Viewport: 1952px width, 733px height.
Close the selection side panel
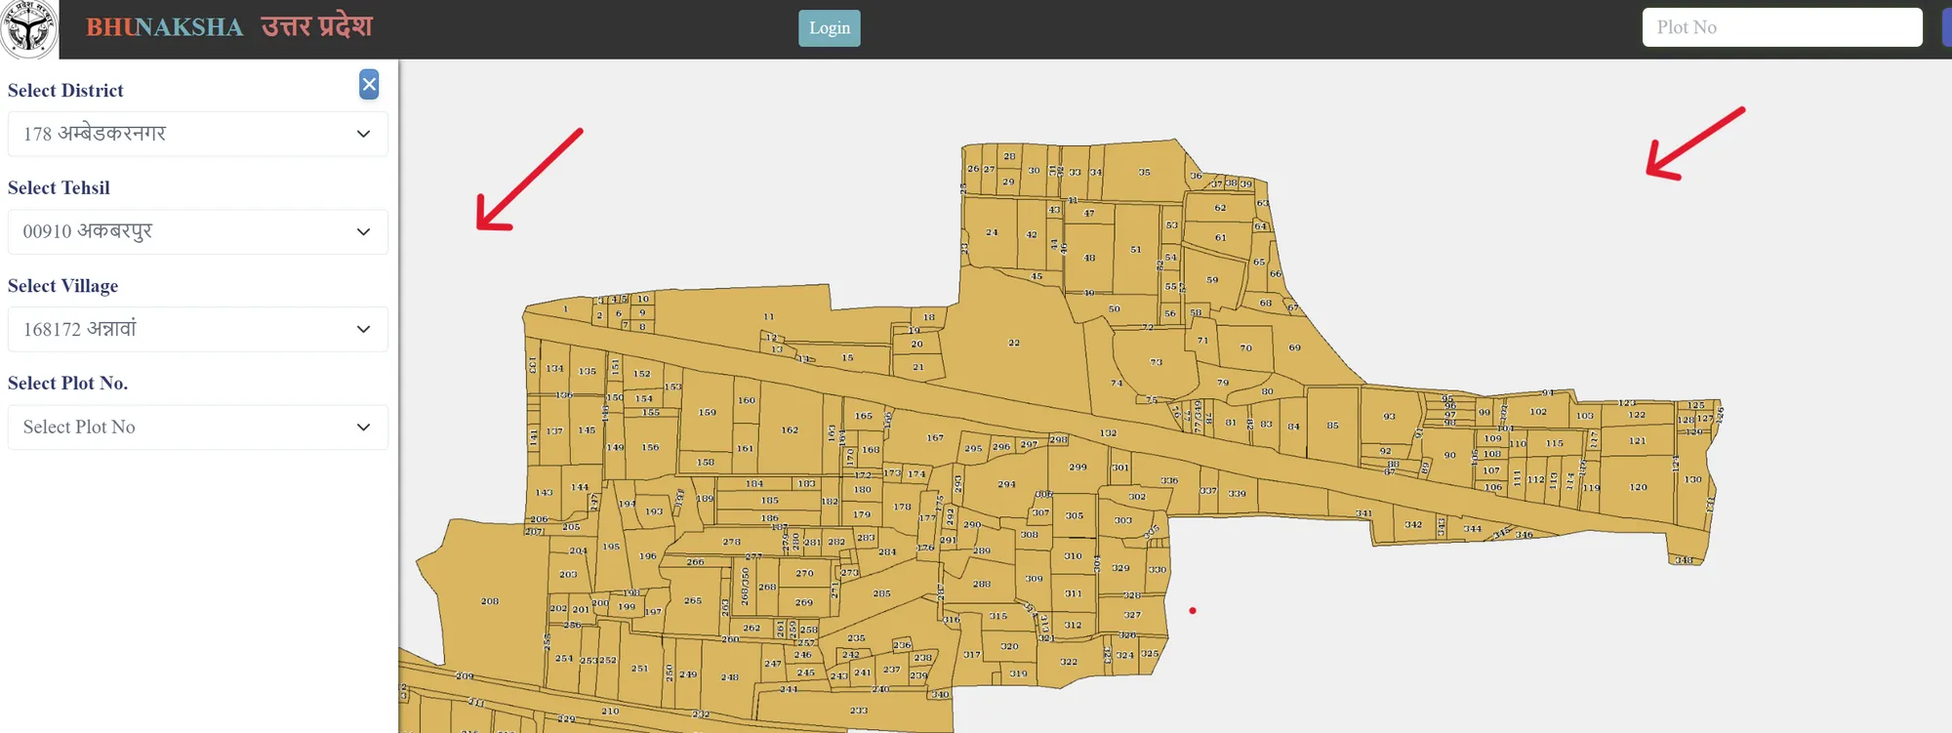pos(369,85)
